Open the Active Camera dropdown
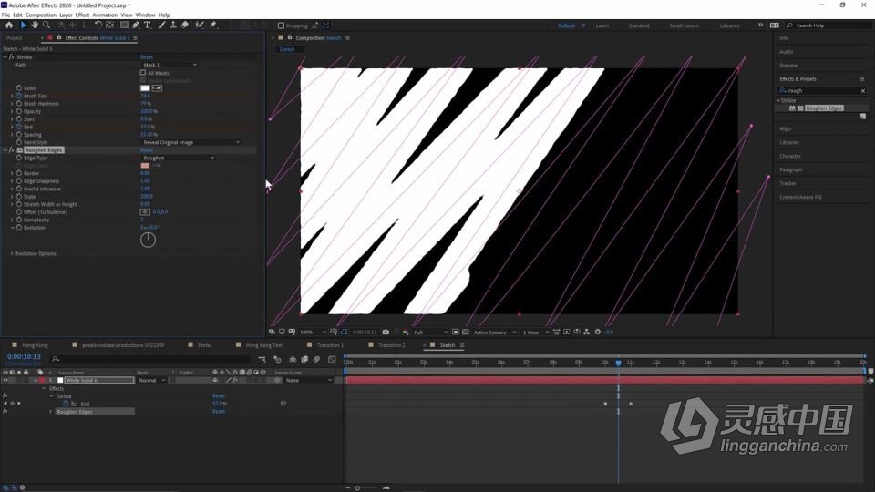Image resolution: width=875 pixels, height=492 pixels. [x=494, y=332]
